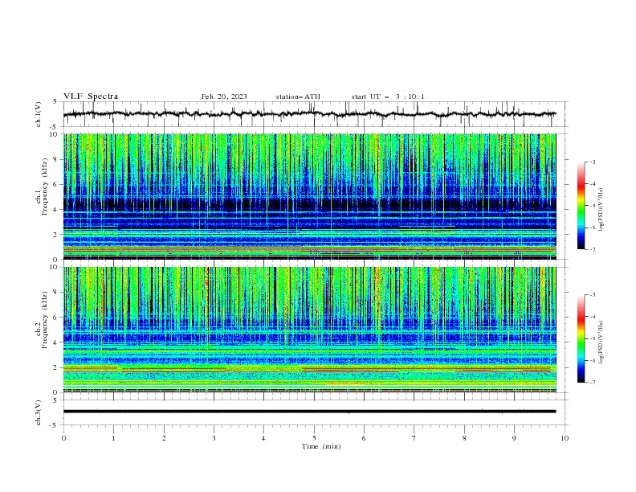Viewport: 636px width, 492px height.
Task: Click the time axis tick label '0'
Action: pyautogui.click(x=63, y=438)
